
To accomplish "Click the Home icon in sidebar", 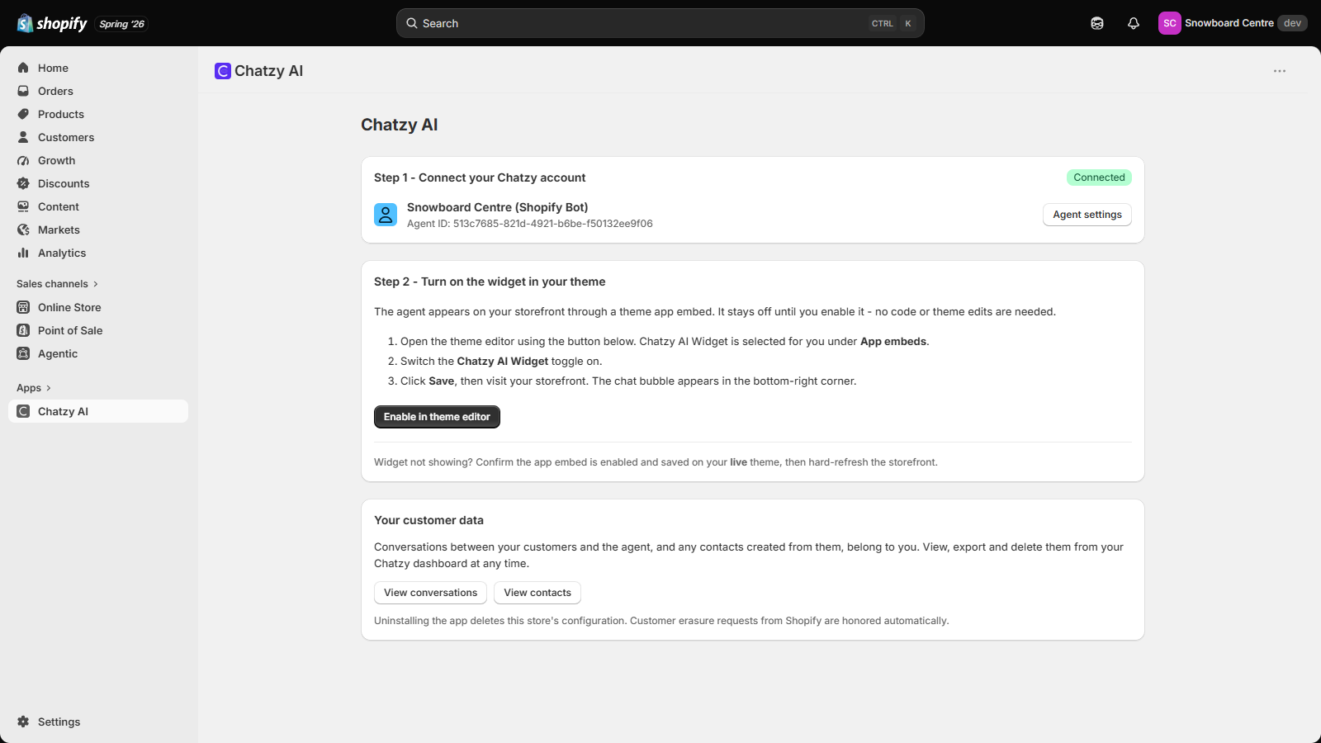I will point(23,68).
